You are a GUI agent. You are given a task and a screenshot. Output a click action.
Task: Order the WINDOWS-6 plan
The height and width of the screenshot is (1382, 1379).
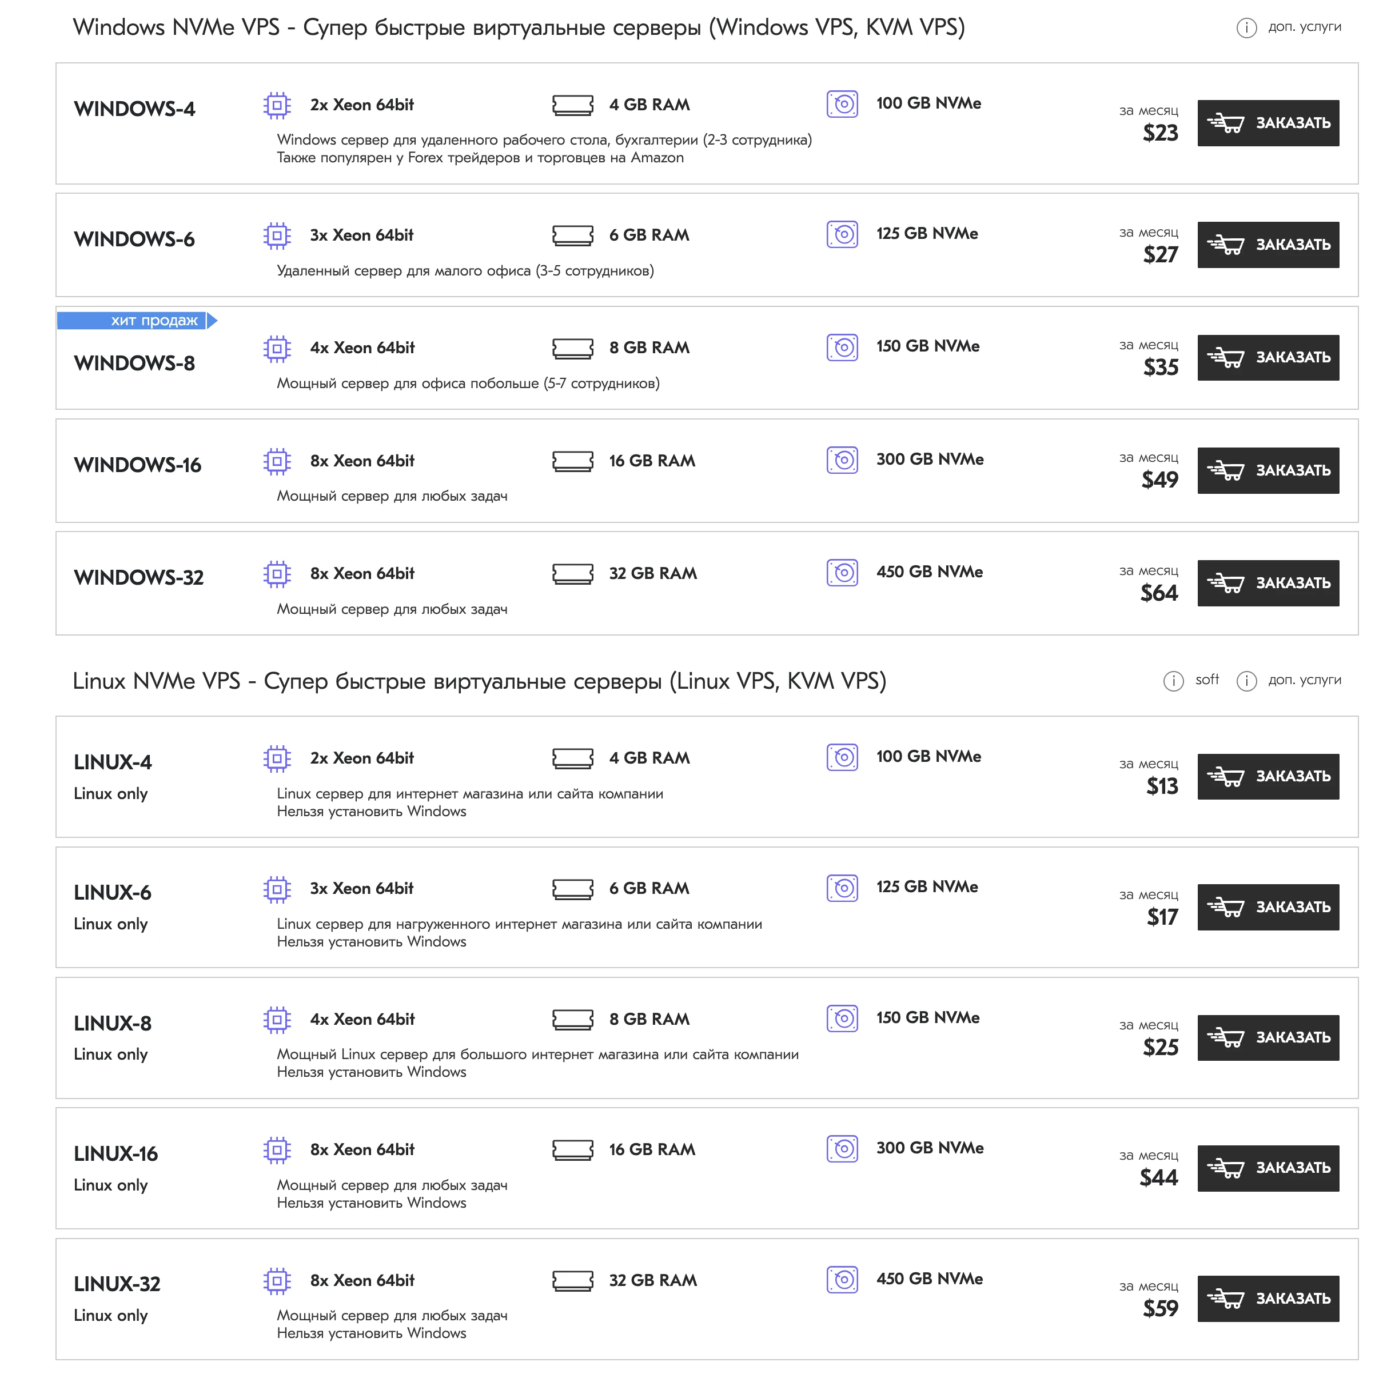pos(1268,245)
